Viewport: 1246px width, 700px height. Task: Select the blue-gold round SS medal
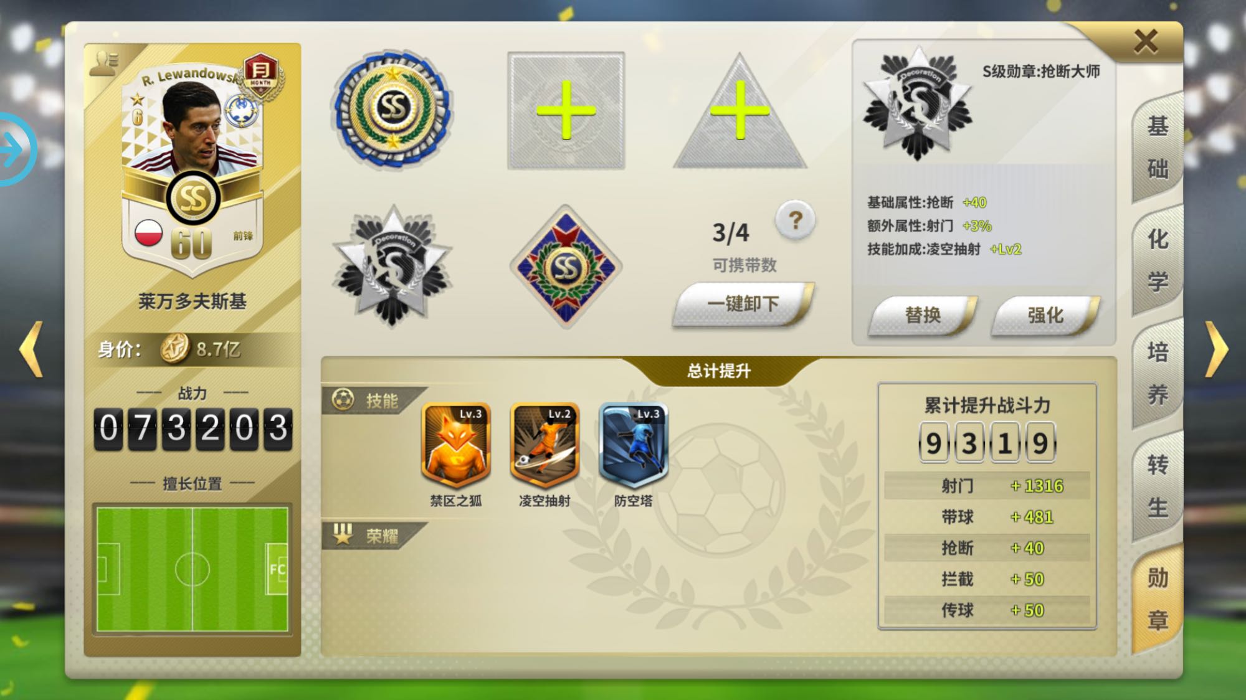[x=392, y=110]
